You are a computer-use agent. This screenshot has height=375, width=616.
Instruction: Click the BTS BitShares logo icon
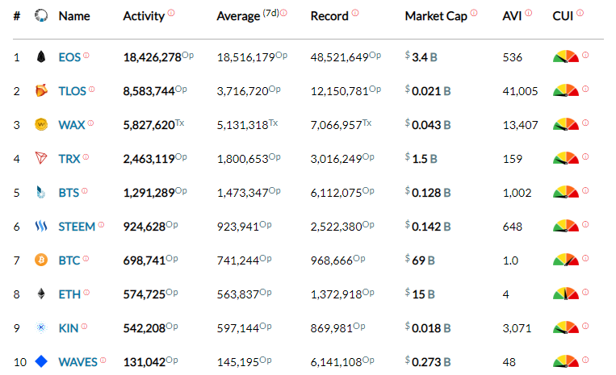pos(41,193)
